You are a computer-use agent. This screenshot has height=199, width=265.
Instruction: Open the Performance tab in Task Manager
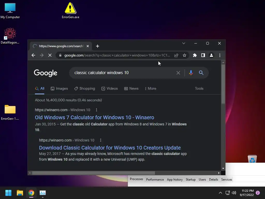(x=155, y=180)
